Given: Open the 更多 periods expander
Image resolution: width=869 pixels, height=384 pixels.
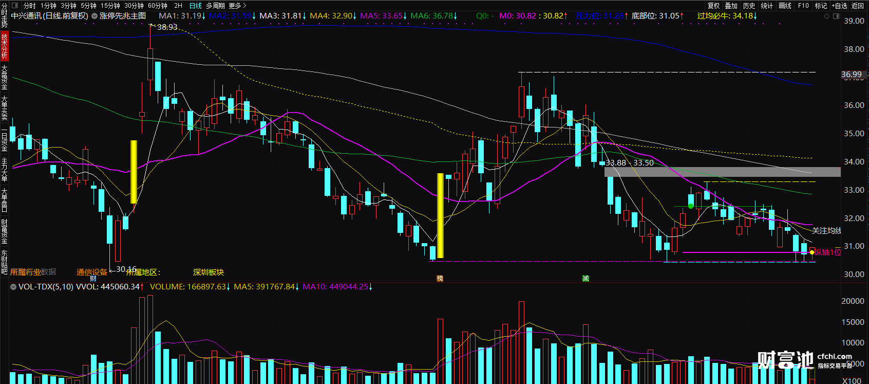Looking at the screenshot, I should click(237, 6).
